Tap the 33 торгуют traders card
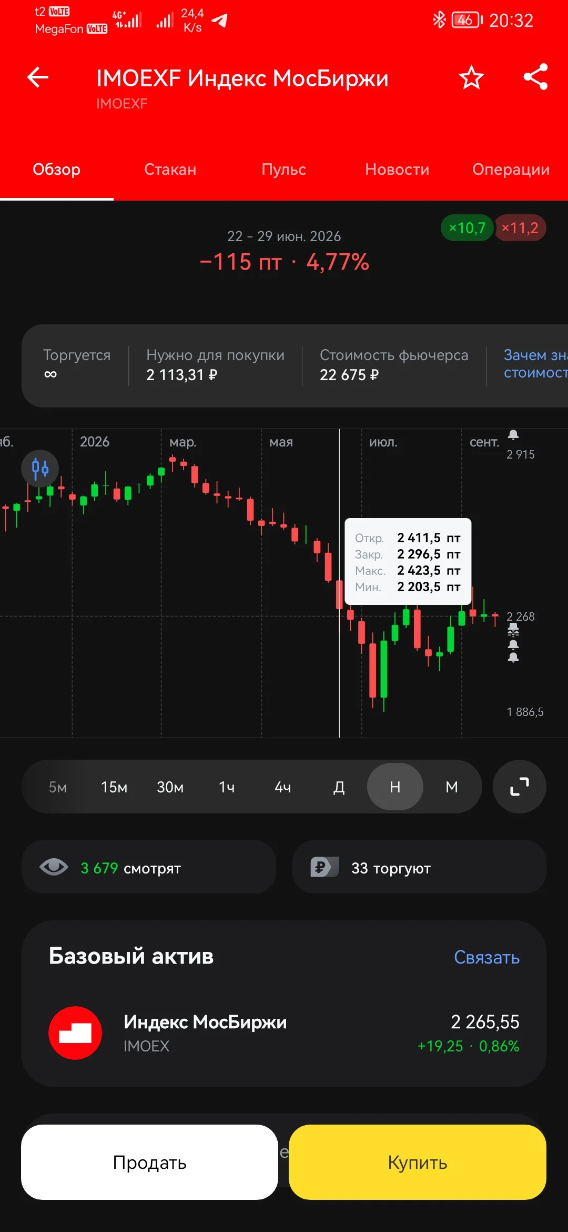This screenshot has width=568, height=1232. click(x=419, y=867)
